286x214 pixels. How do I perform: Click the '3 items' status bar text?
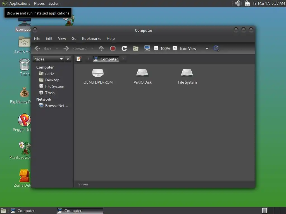[83, 184]
